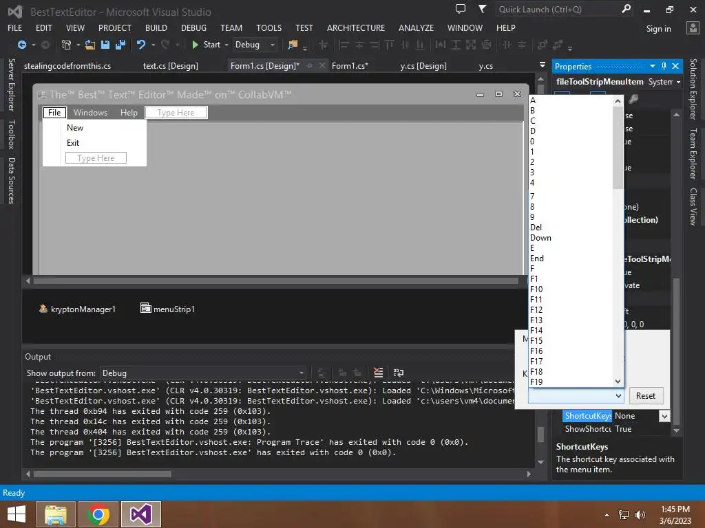Select F12 in the key list
This screenshot has height=528, width=705.
536,310
